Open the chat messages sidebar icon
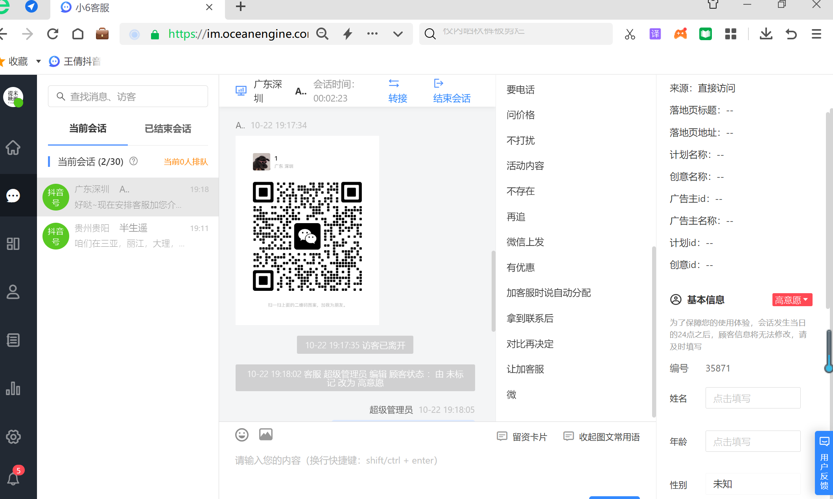Image resolution: width=833 pixels, height=499 pixels. 13,196
